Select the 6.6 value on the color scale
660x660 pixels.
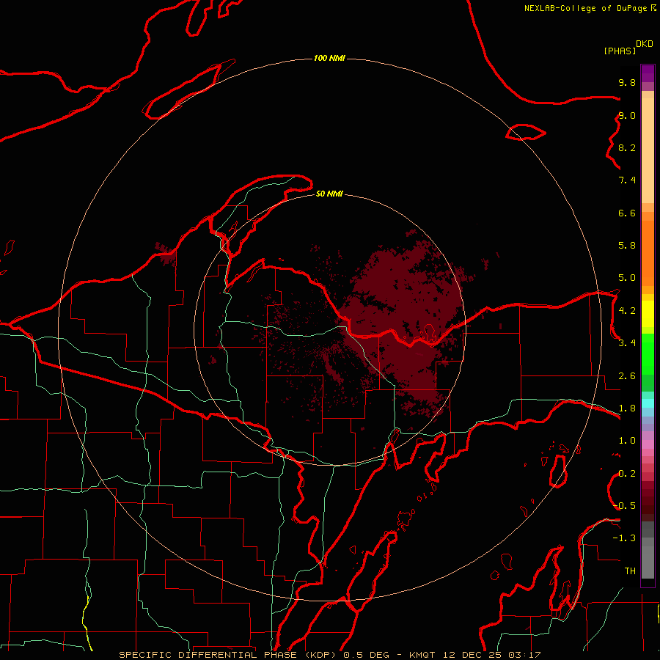coord(627,213)
